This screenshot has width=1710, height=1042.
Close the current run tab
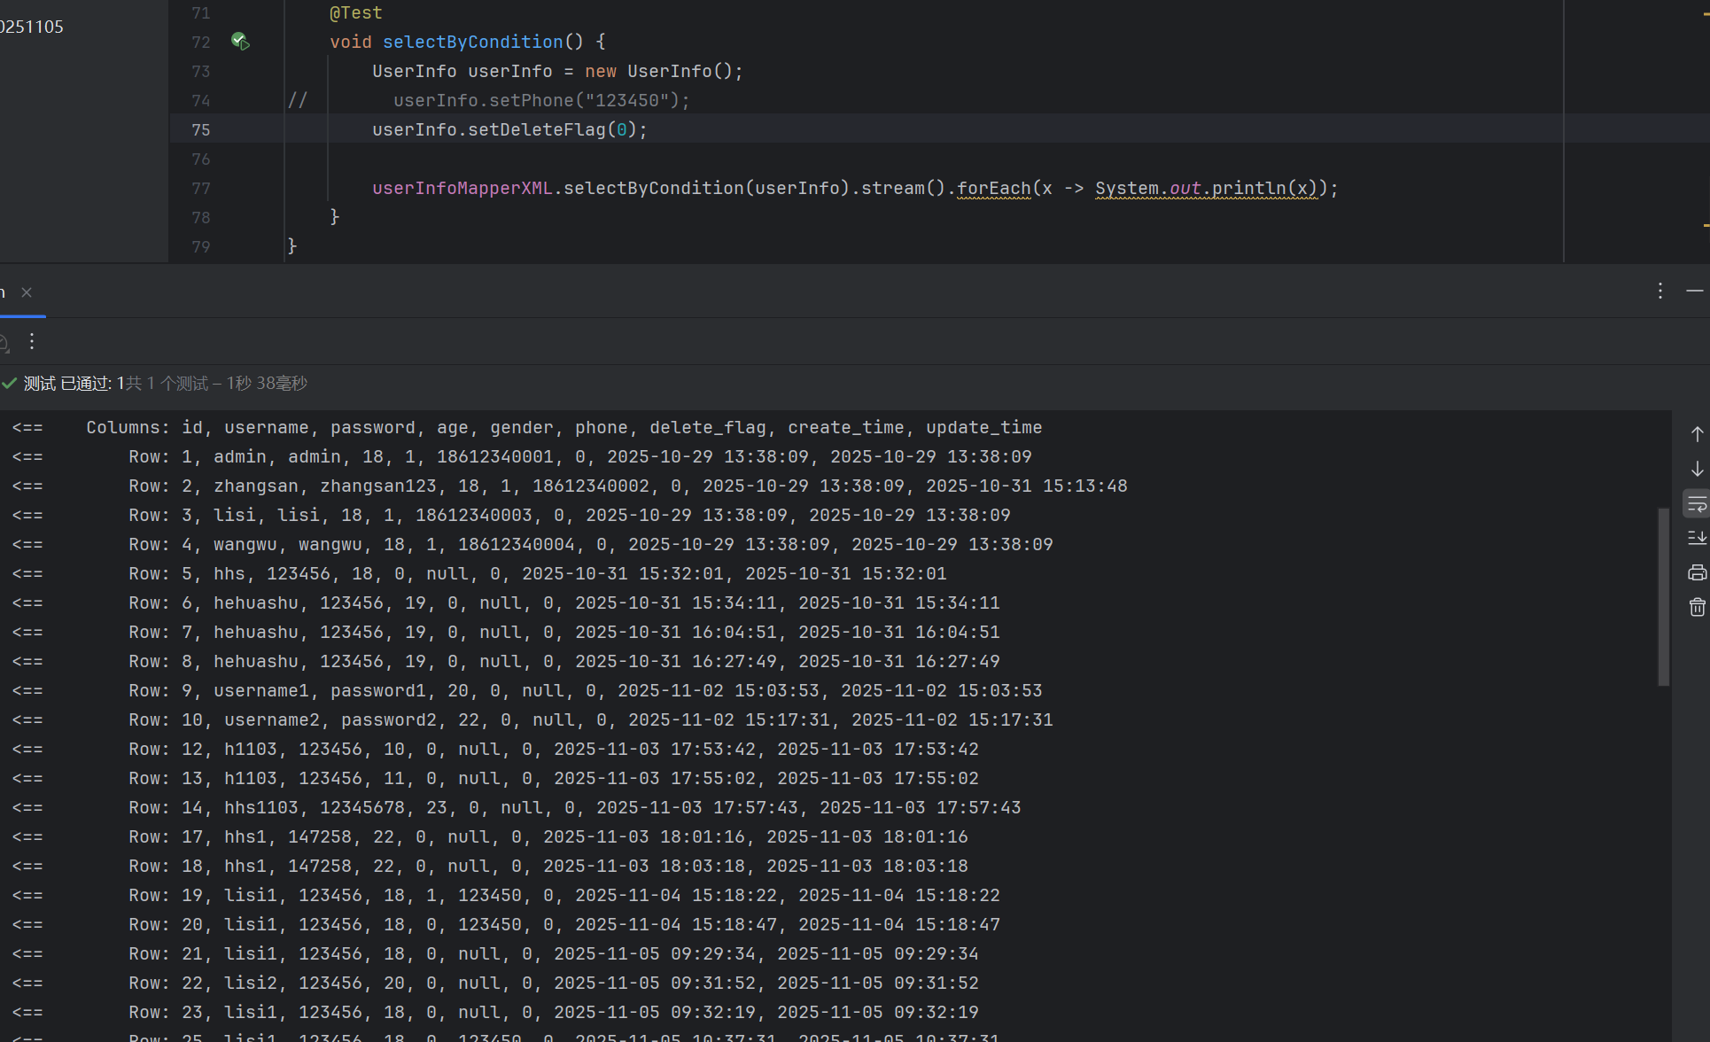pos(27,292)
